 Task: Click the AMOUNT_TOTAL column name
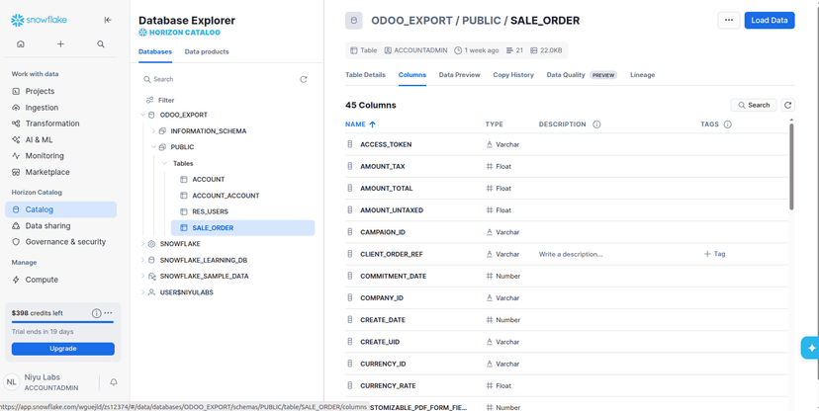[387, 189]
